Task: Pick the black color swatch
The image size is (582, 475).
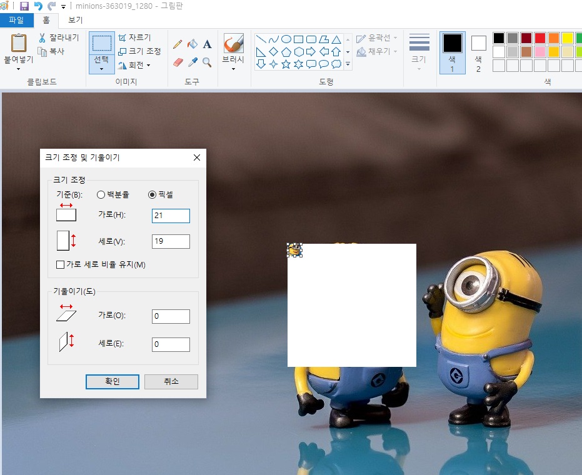Action: tap(499, 38)
